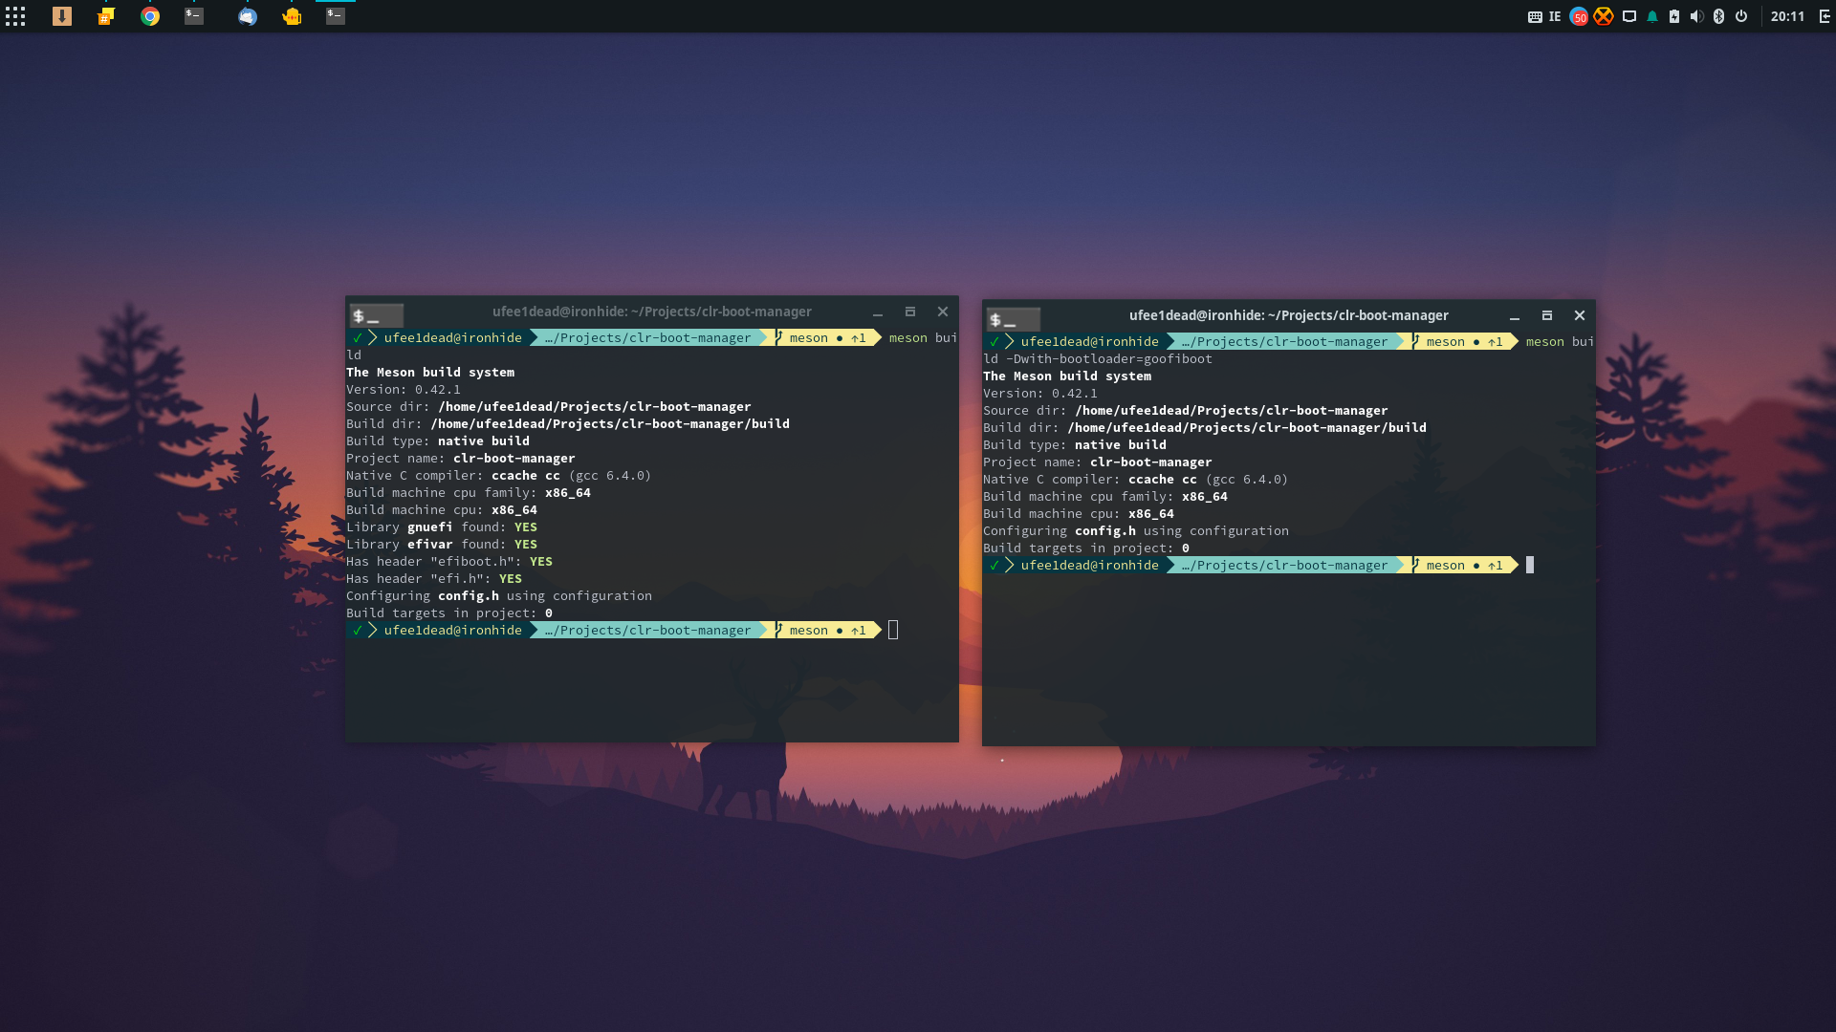Open the Raven sidebar toggle icon
The height and width of the screenshot is (1032, 1836).
point(1825,16)
